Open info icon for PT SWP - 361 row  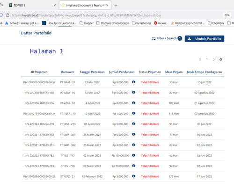click(x=133, y=134)
